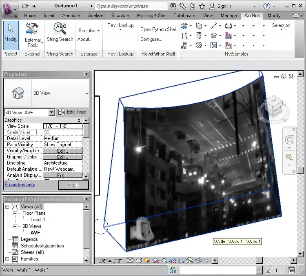Toggle temporary hide/isolate sunglasses icon
The image size is (306, 276).
pyautogui.click(x=198, y=260)
